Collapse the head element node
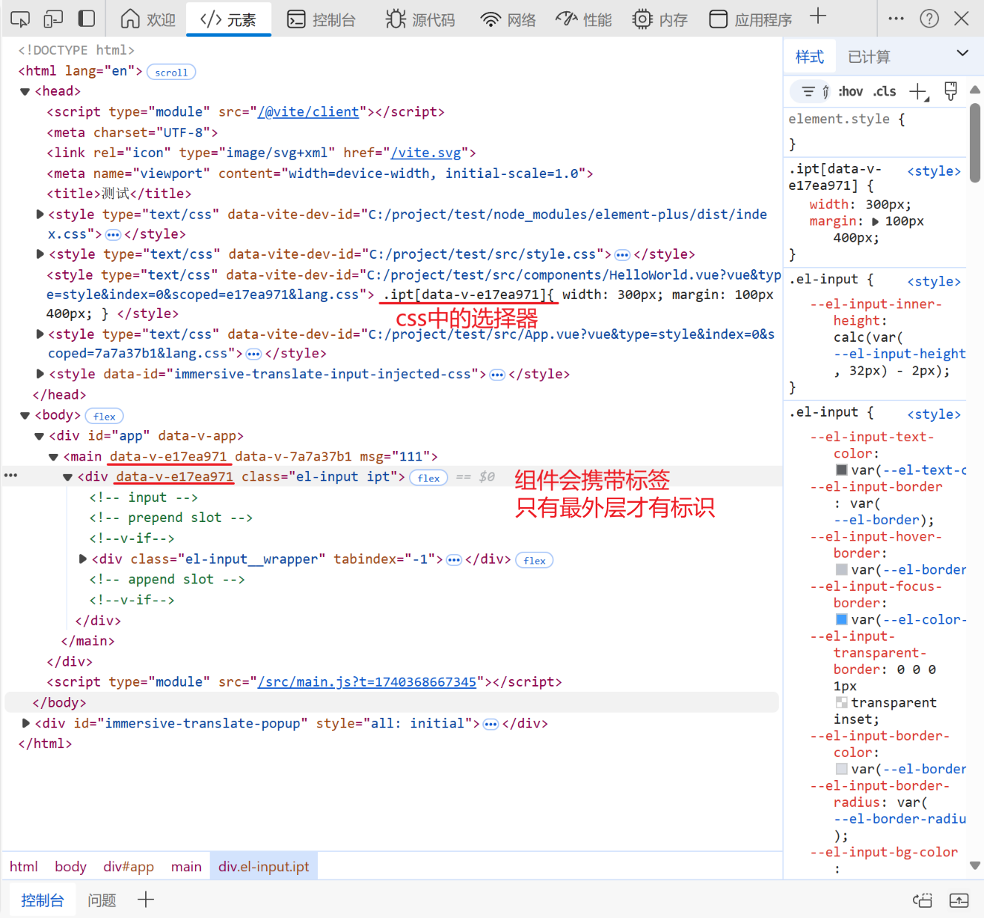 pos(25,92)
